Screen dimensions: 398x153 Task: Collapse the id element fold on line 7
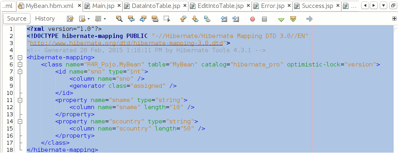[x=20, y=72]
